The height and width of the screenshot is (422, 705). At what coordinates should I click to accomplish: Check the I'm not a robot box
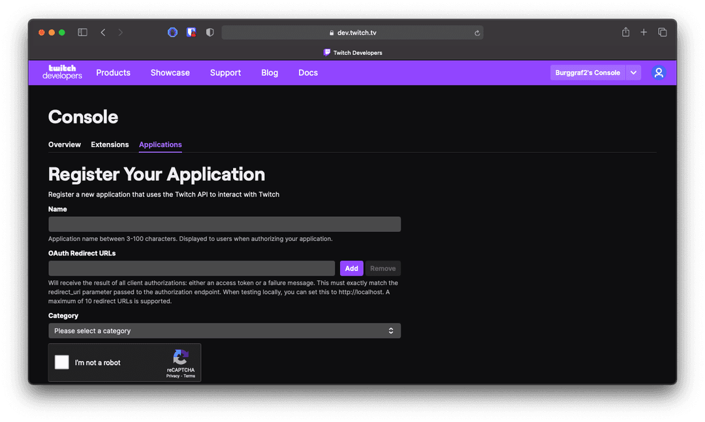(61, 362)
